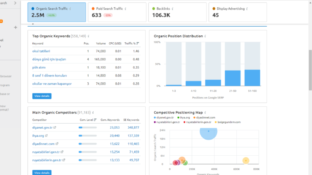The image size is (312, 175).
Task: Toggle diyanet.gov.tr legend blue dot
Action: click(155, 118)
